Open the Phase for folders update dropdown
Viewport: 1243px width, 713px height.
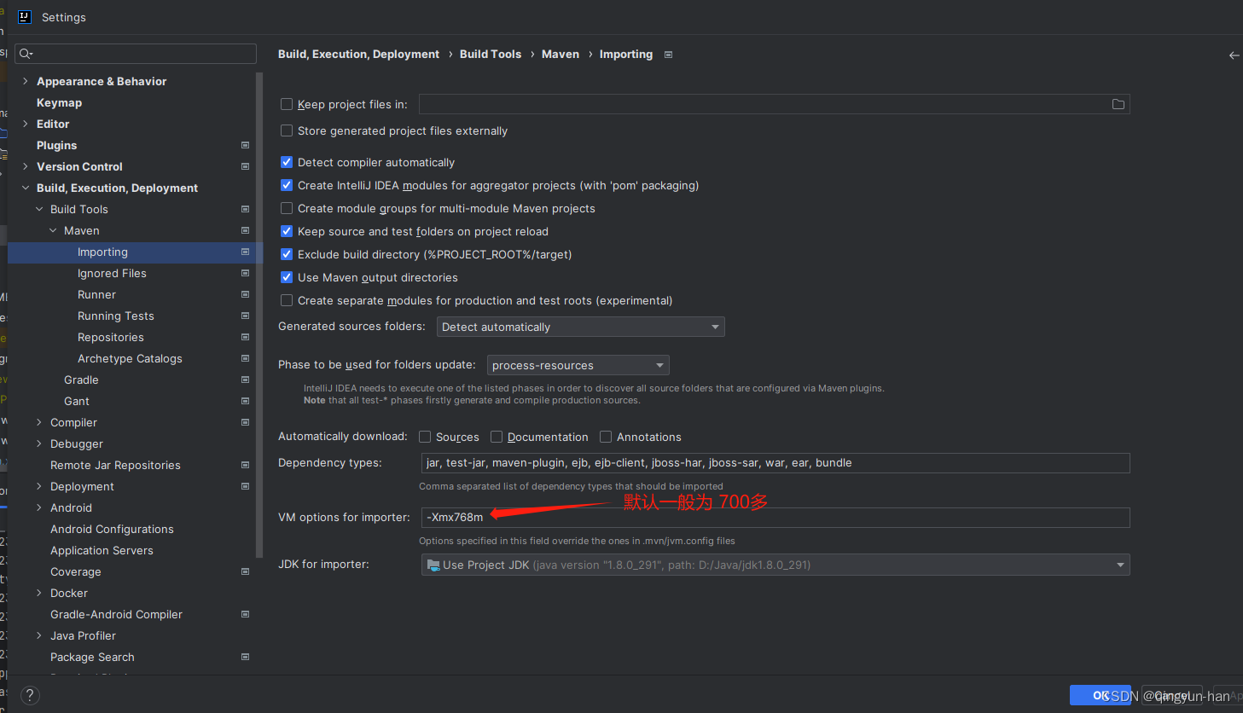578,365
